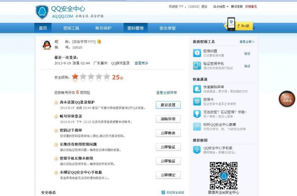
Task: Click the orange first security star
Action: coord(75,77)
